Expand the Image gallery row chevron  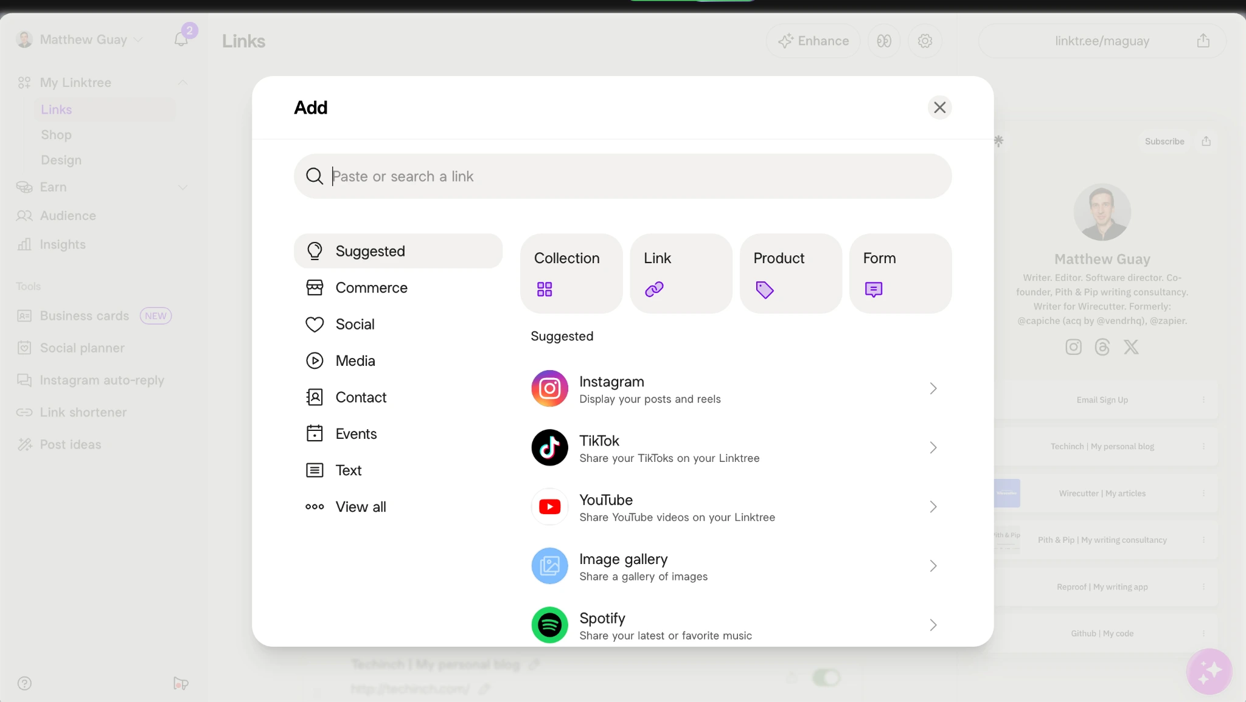pyautogui.click(x=933, y=566)
